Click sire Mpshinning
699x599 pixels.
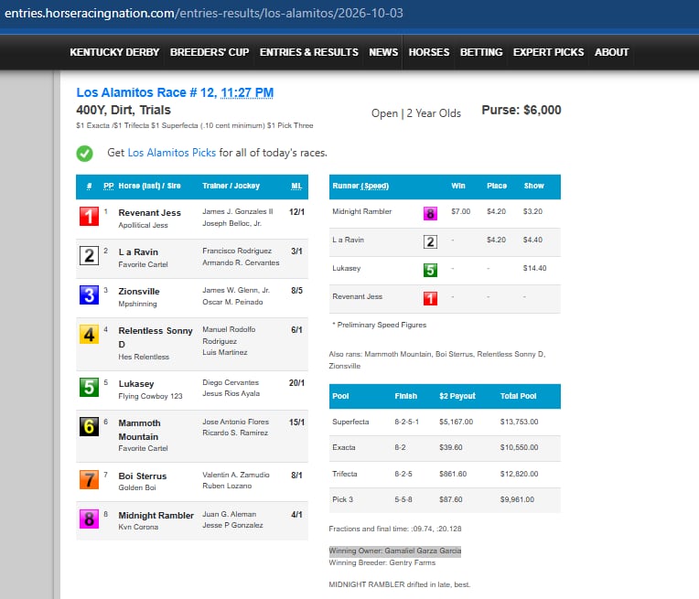pos(137,304)
